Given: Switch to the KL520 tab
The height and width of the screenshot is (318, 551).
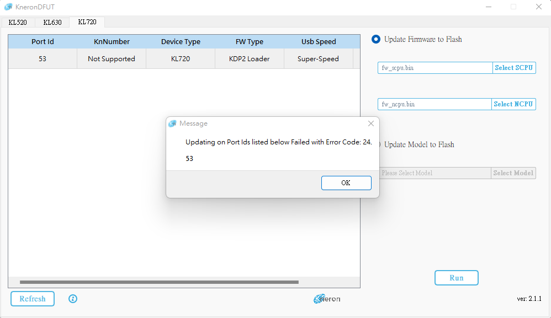Looking at the screenshot, I should point(18,23).
